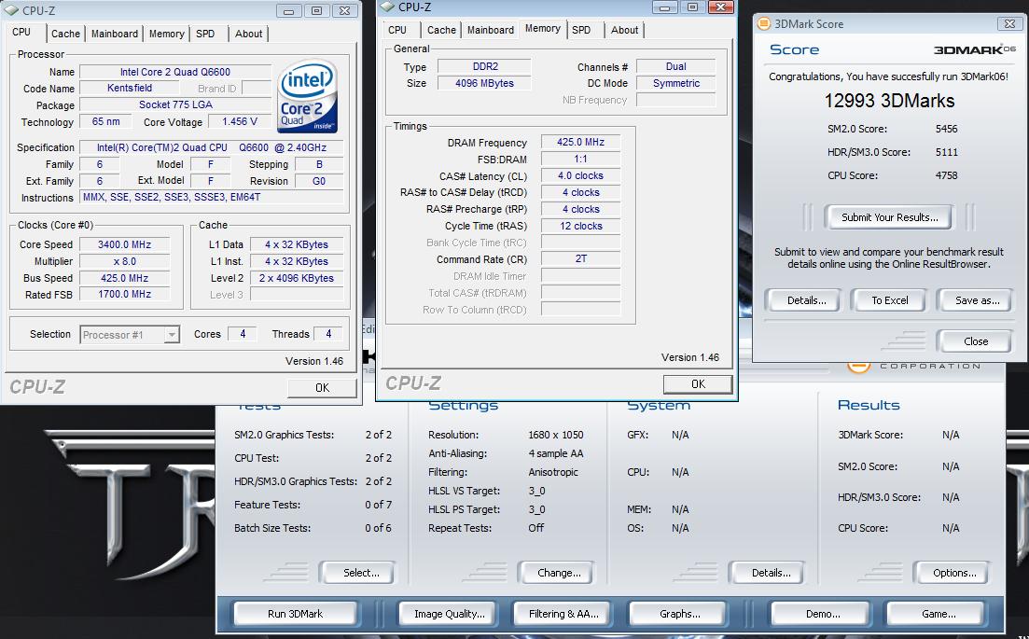Click the Command Rate 2T value
Image resolution: width=1029 pixels, height=639 pixels.
pyautogui.click(x=581, y=258)
